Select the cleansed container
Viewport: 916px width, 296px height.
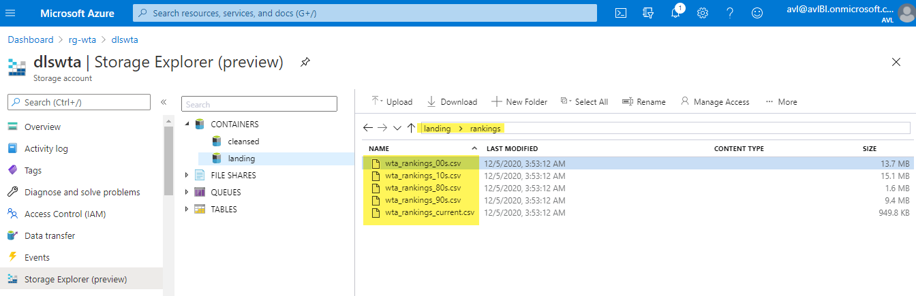coord(243,142)
